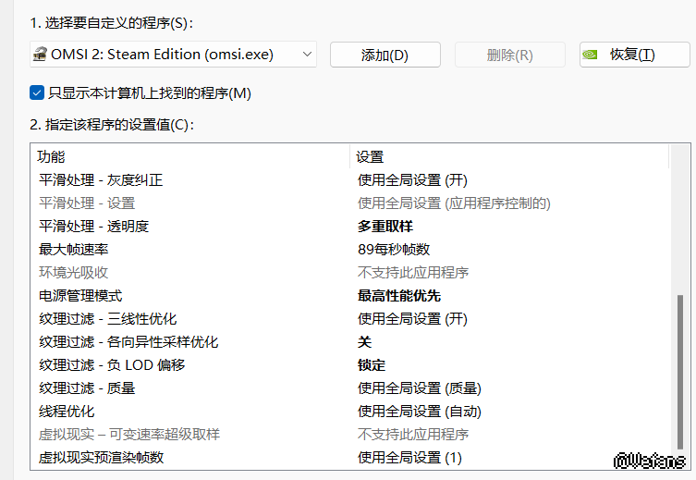
Task: Open 纹理过滤 - 各向异性采样优化 value 关
Action: point(364,342)
